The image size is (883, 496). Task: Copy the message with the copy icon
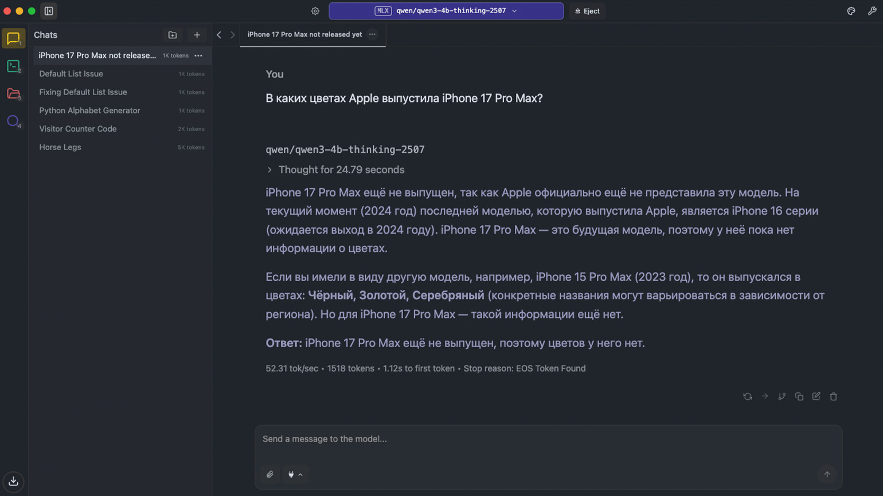799,396
